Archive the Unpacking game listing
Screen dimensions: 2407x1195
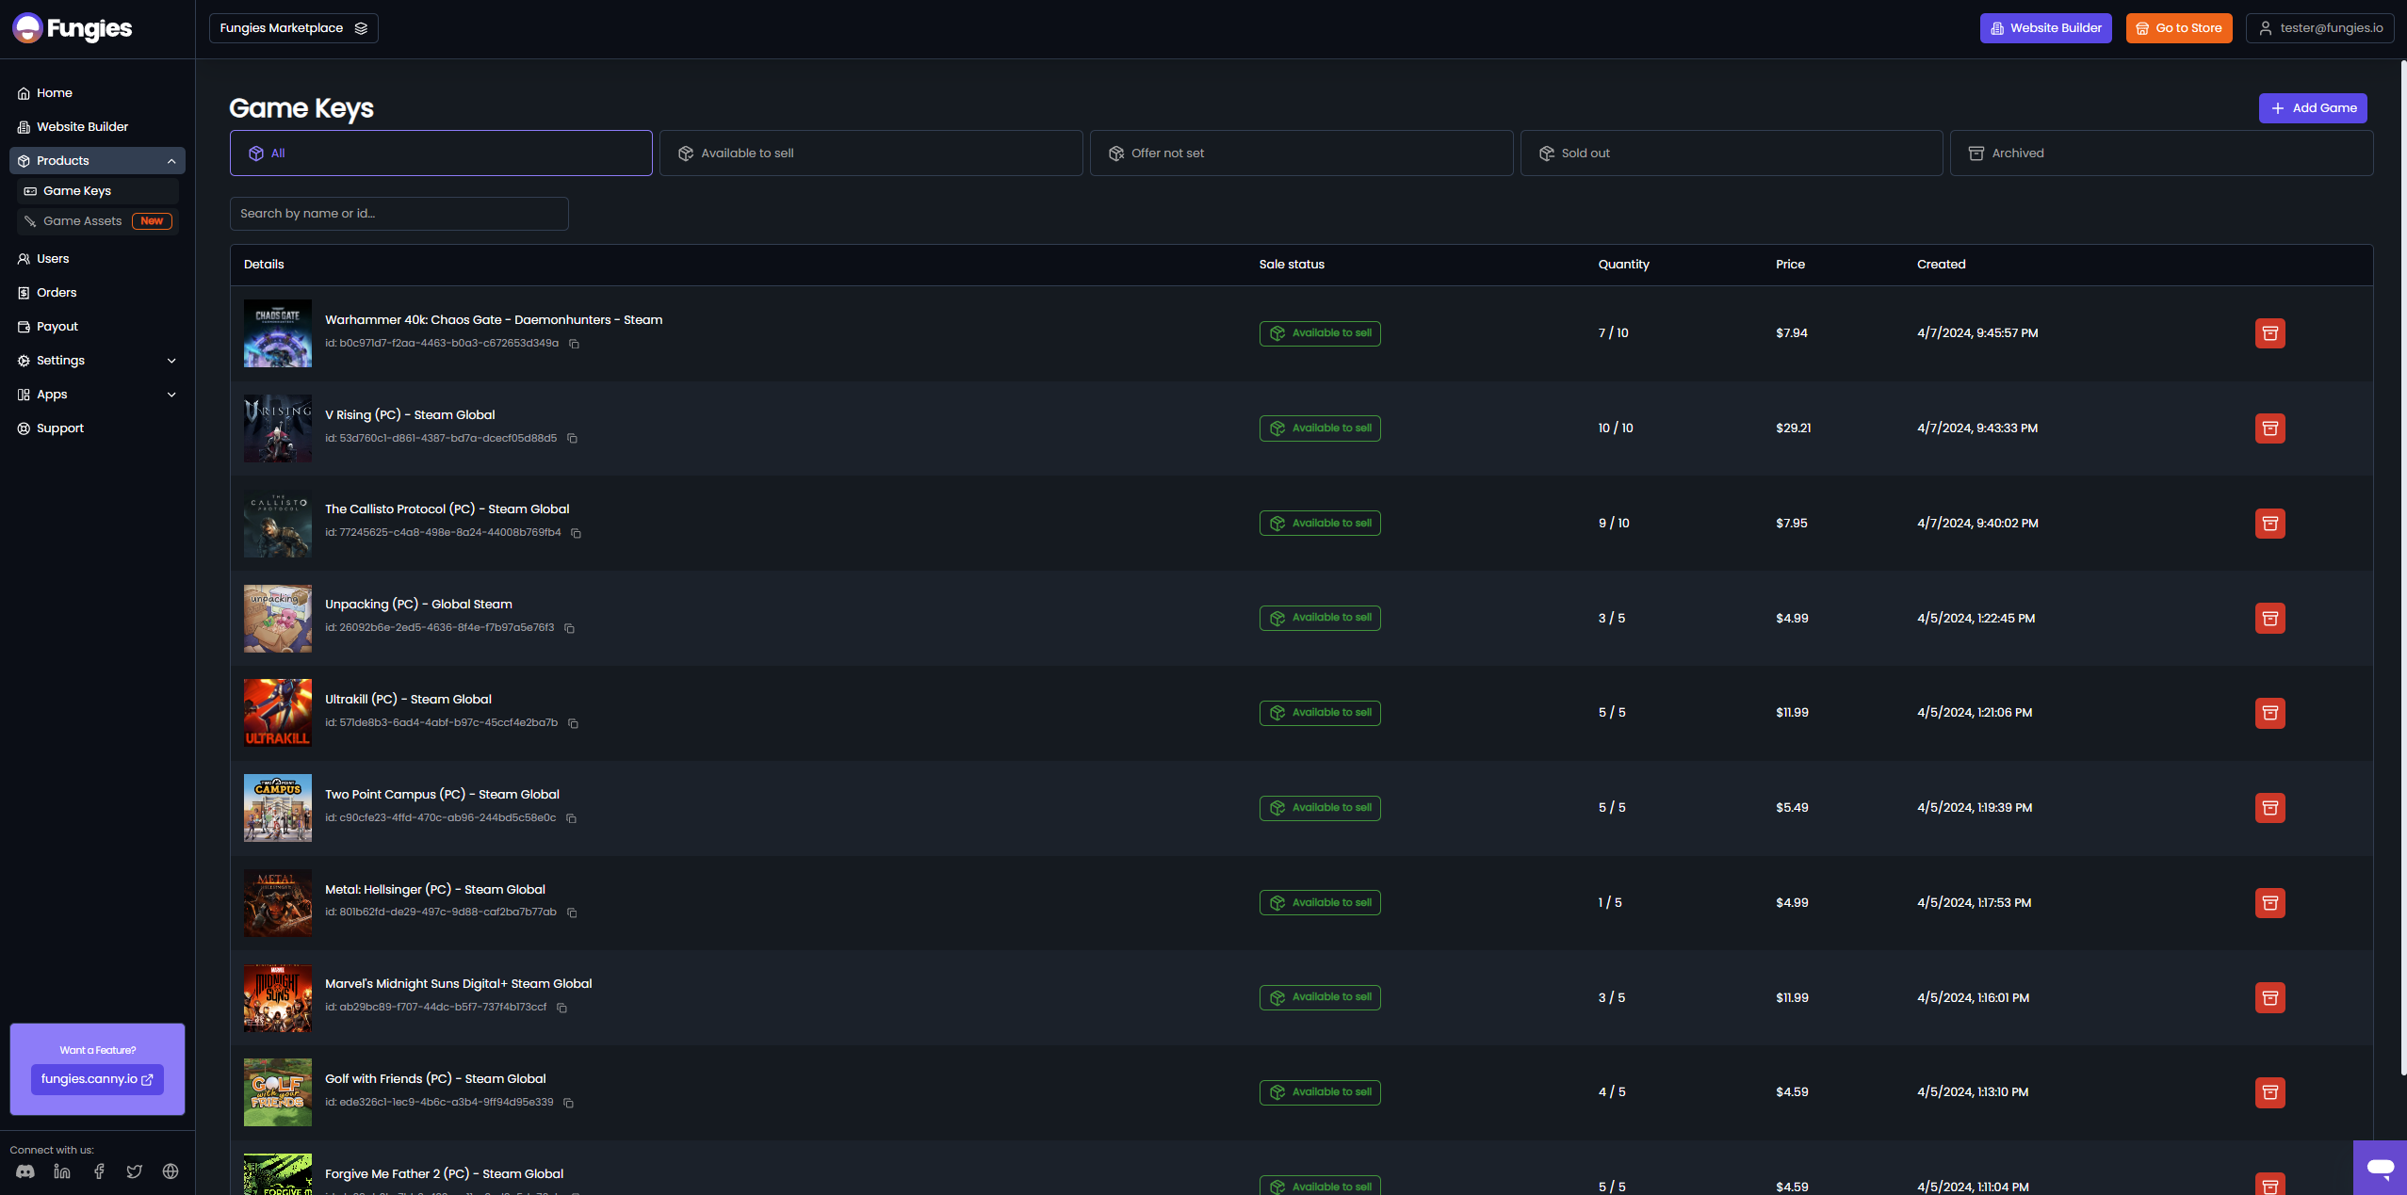(x=2269, y=619)
